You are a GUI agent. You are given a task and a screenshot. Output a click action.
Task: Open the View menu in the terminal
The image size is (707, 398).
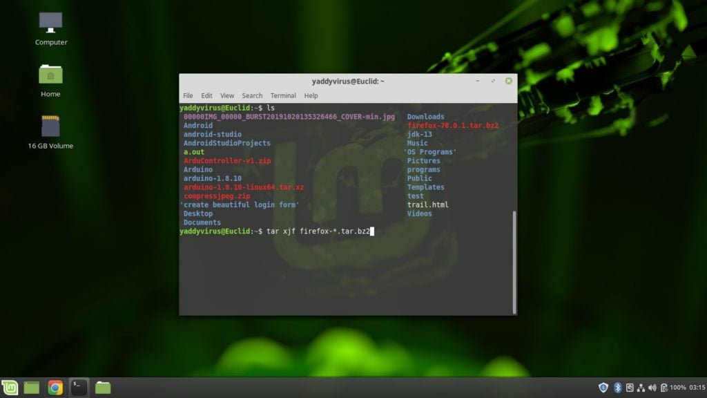pyautogui.click(x=226, y=95)
